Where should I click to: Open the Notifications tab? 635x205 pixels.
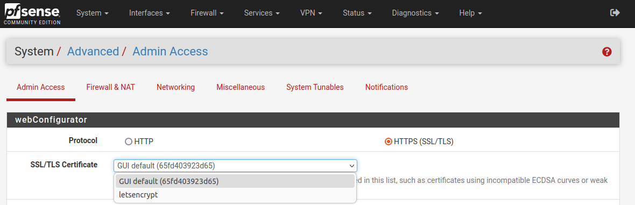[x=386, y=87]
